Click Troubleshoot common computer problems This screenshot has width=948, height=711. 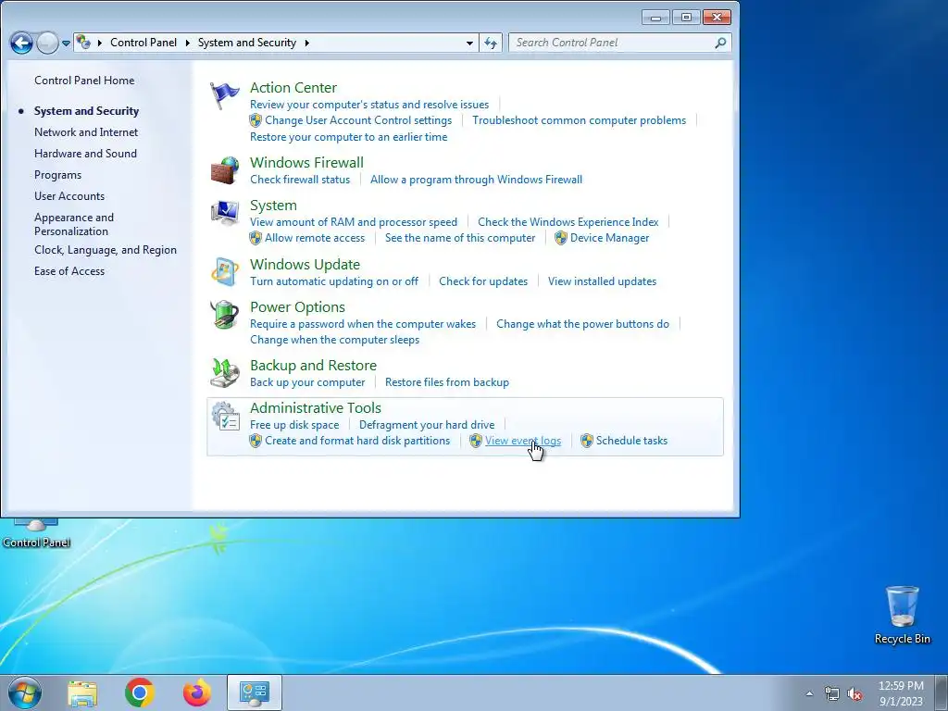[579, 120]
